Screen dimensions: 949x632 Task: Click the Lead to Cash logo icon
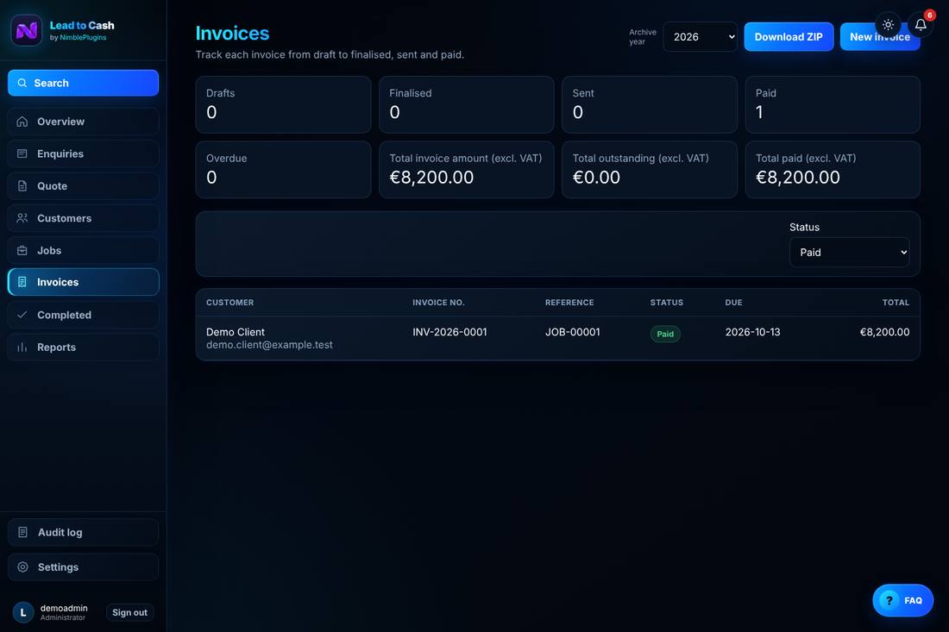[x=27, y=30]
